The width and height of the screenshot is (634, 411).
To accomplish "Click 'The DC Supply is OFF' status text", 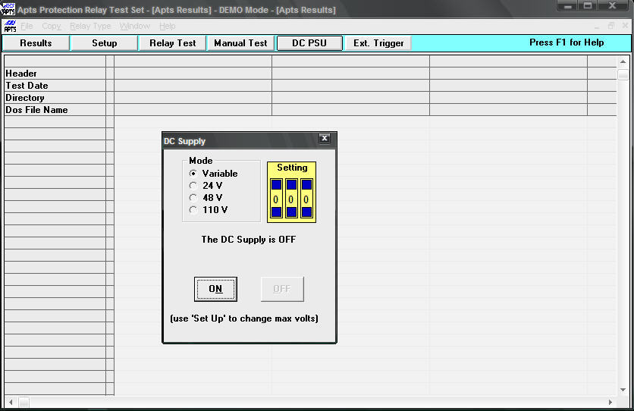I will (x=249, y=240).
